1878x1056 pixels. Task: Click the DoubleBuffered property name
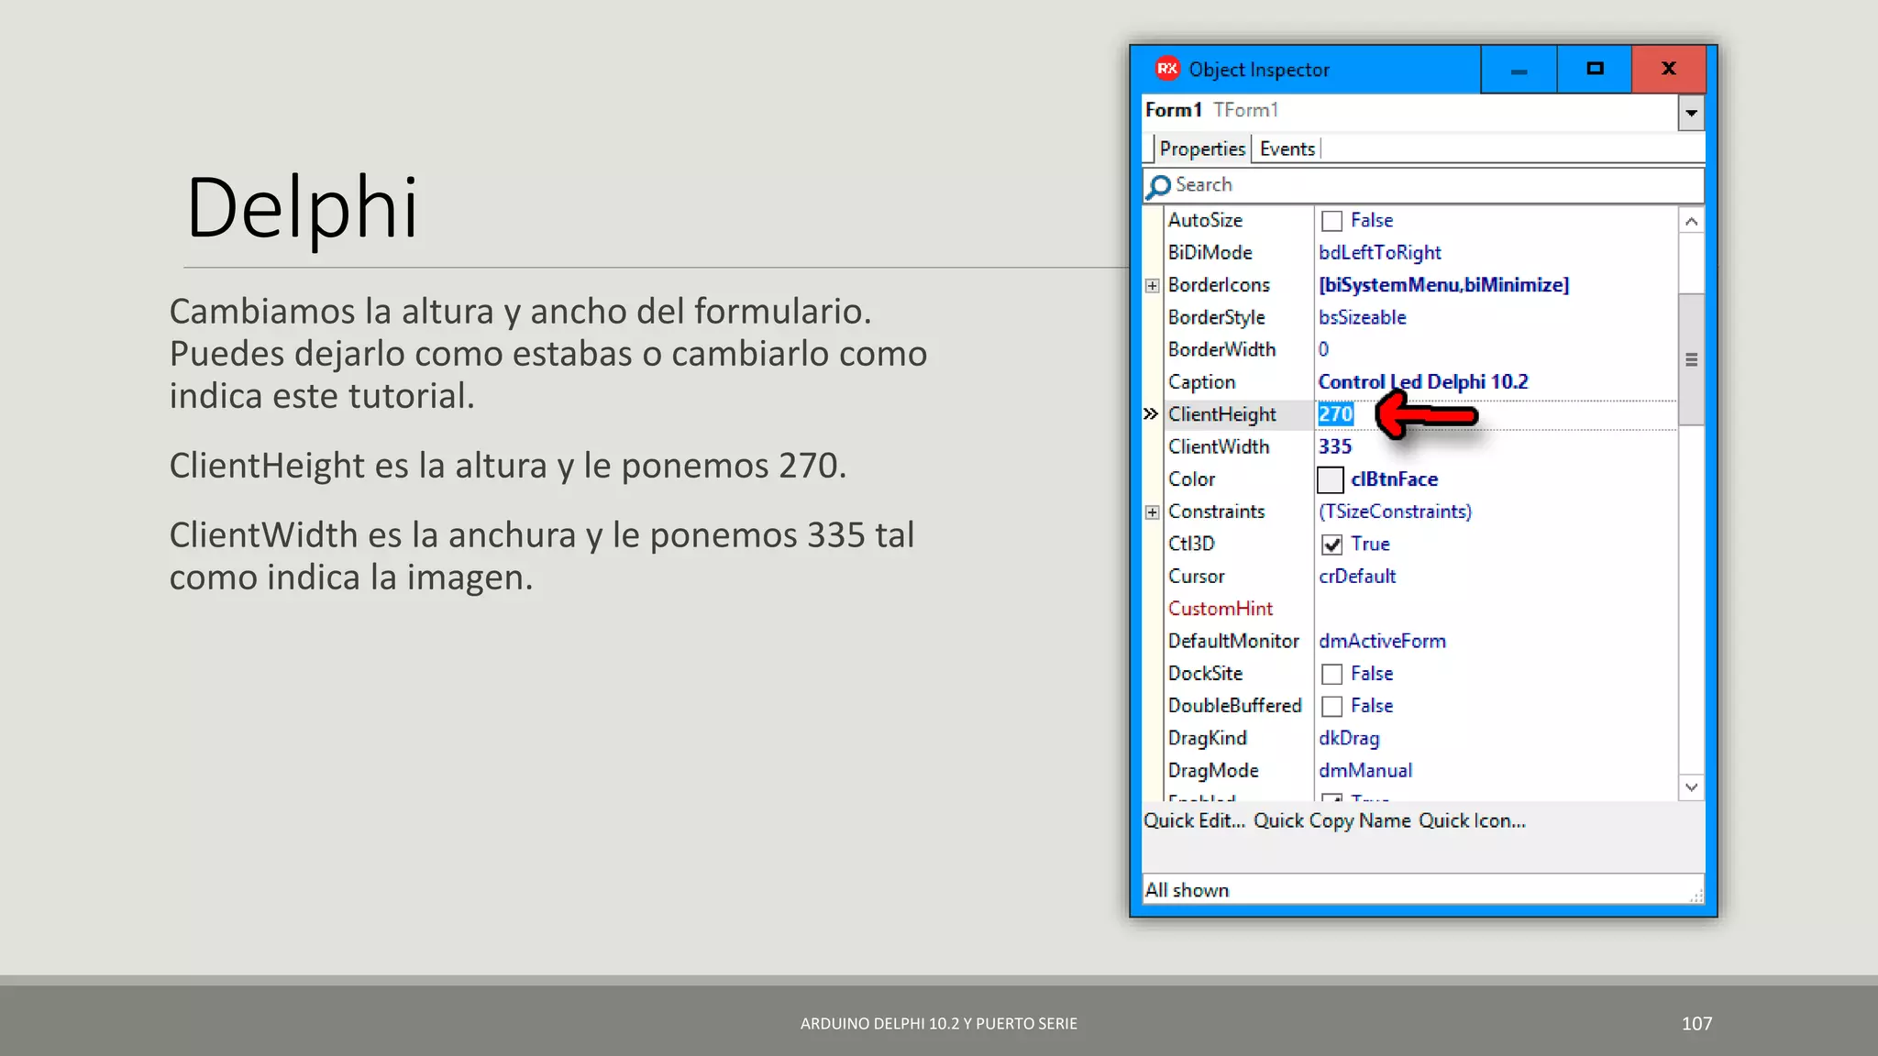[x=1234, y=706]
